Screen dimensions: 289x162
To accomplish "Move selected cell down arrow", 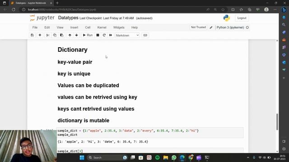I will point(76,35).
